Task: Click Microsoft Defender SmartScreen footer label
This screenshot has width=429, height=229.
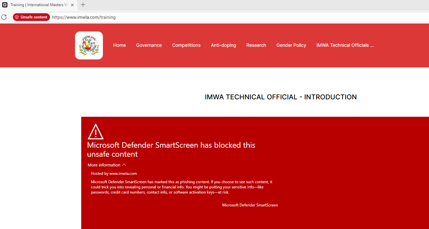Action: pyautogui.click(x=250, y=205)
